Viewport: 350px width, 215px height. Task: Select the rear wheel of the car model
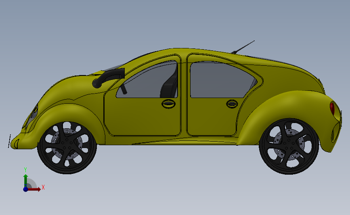289,146
